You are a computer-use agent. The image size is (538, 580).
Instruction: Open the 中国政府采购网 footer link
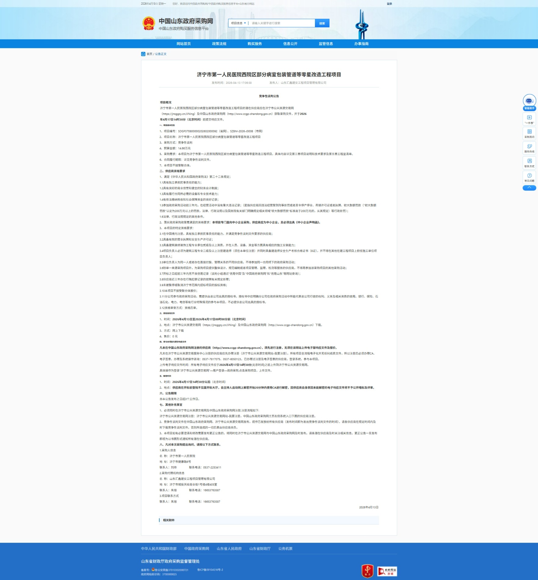(197, 549)
